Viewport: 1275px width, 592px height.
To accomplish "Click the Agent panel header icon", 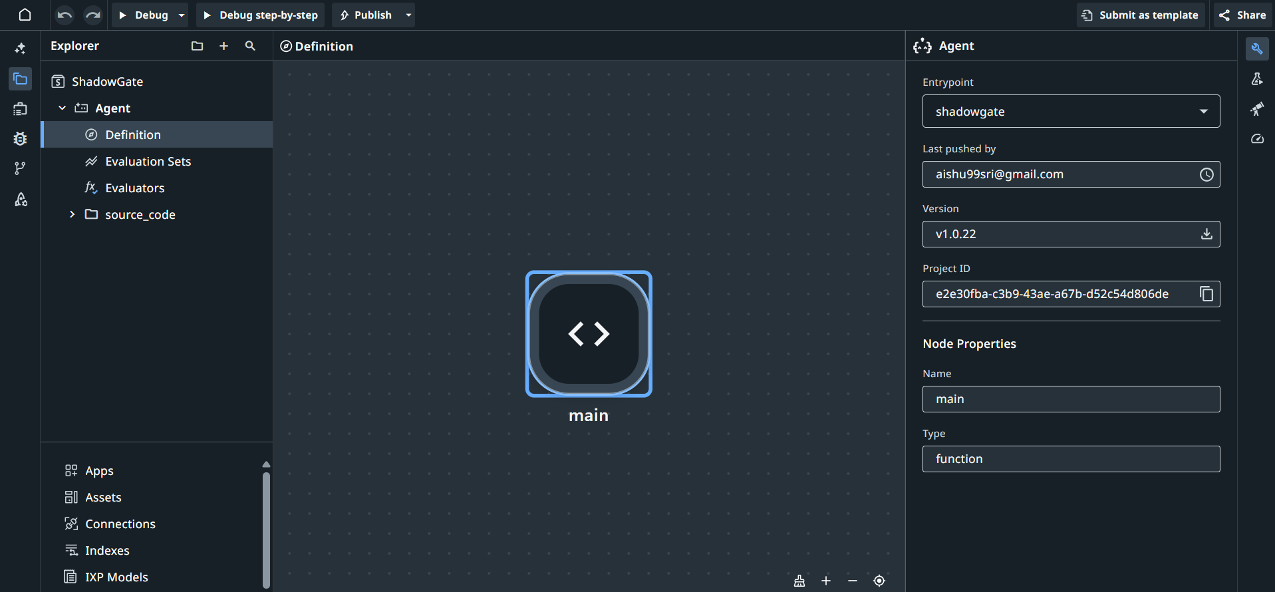I will [x=922, y=46].
